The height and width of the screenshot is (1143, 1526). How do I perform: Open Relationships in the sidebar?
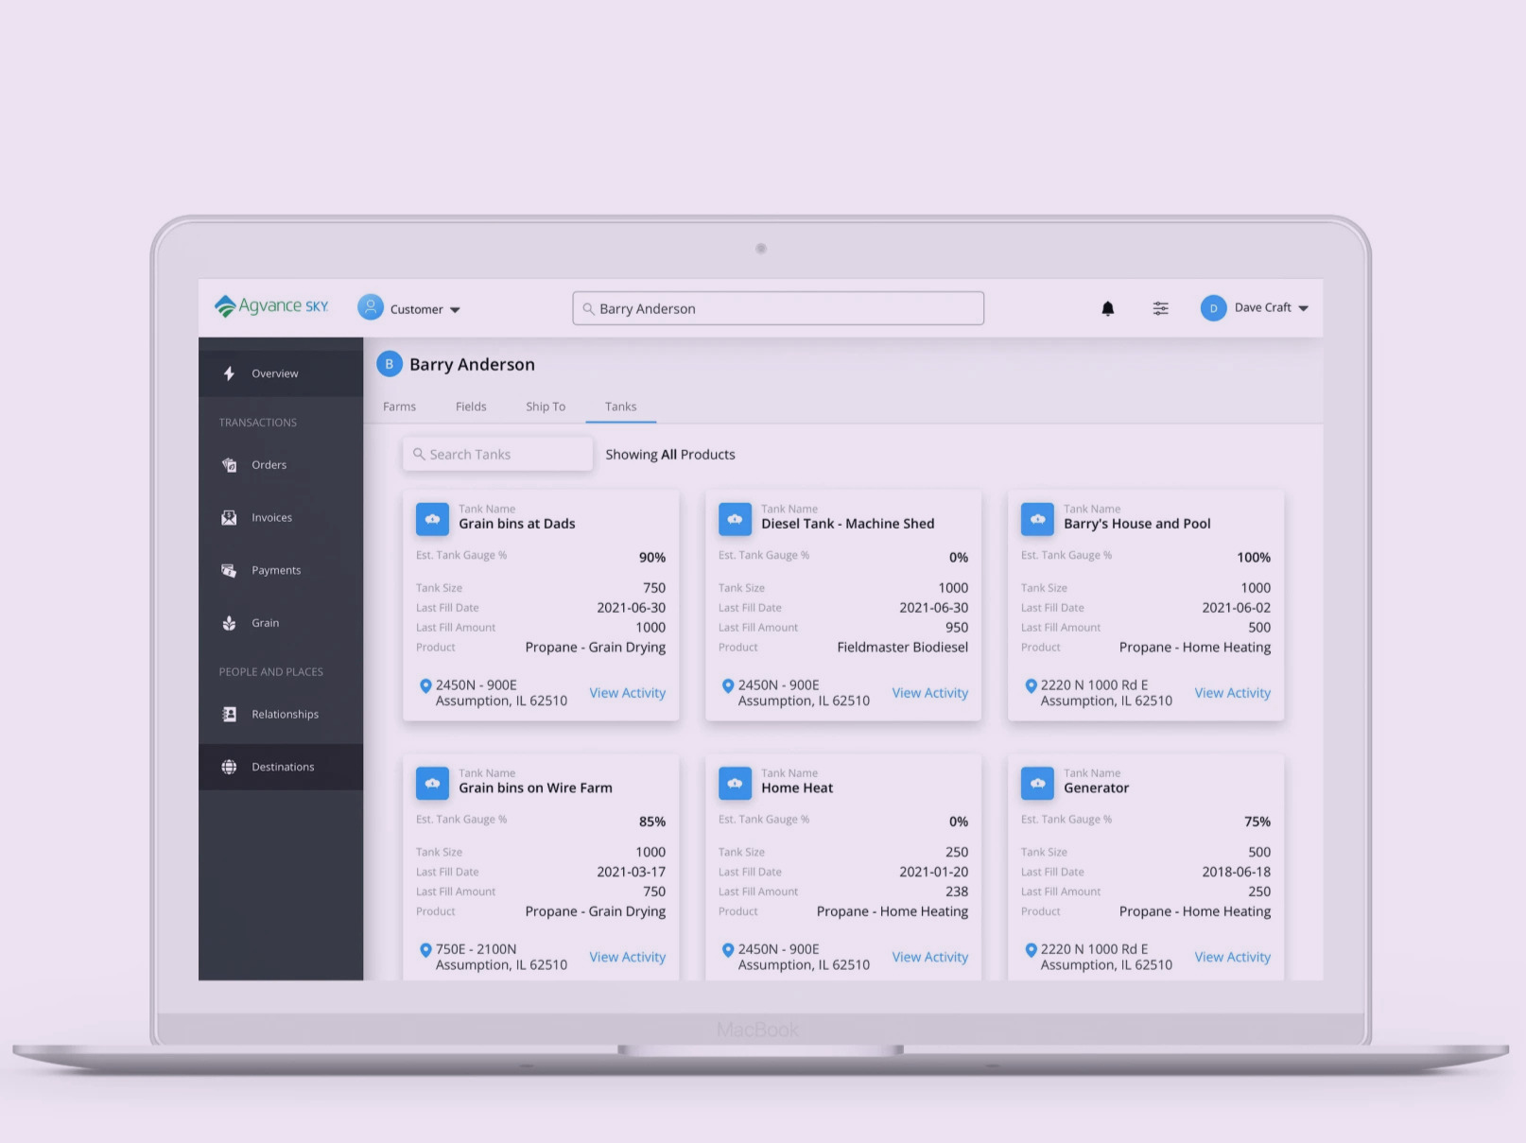click(281, 715)
